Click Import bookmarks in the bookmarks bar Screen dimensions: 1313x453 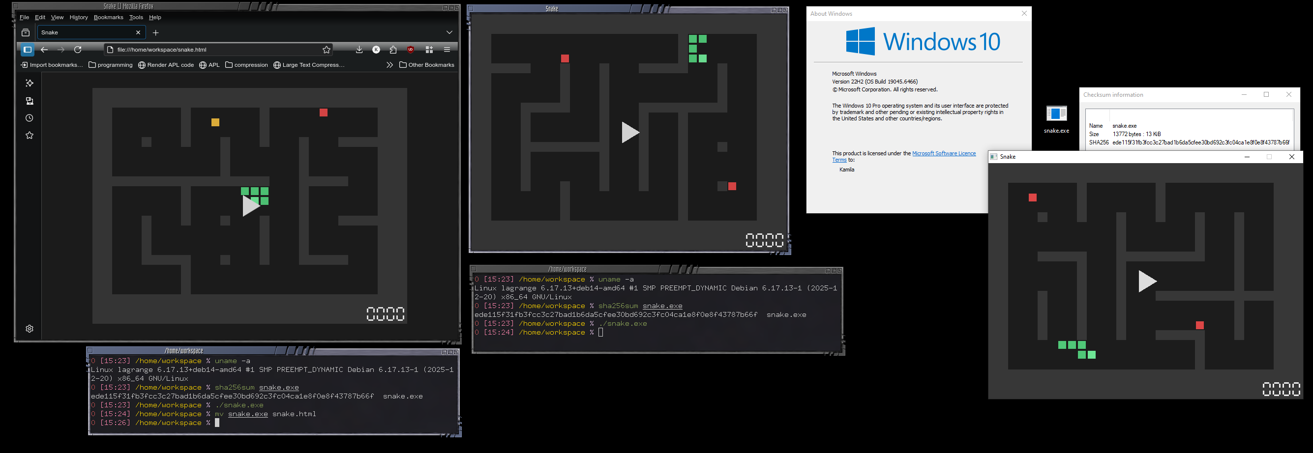[51, 65]
